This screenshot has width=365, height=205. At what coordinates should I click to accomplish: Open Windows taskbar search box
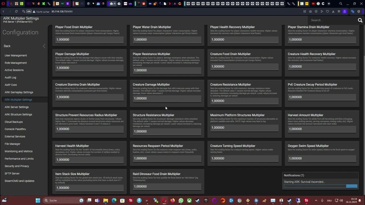click(x=63, y=200)
